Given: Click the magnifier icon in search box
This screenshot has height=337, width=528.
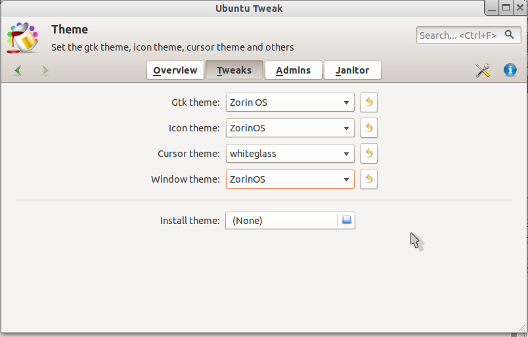Looking at the screenshot, I should pyautogui.click(x=508, y=35).
